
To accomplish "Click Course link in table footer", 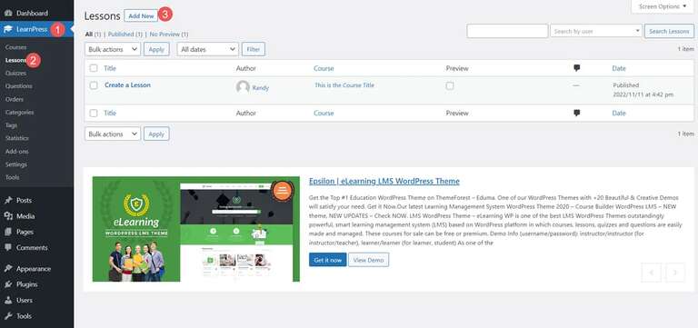I will click(324, 113).
